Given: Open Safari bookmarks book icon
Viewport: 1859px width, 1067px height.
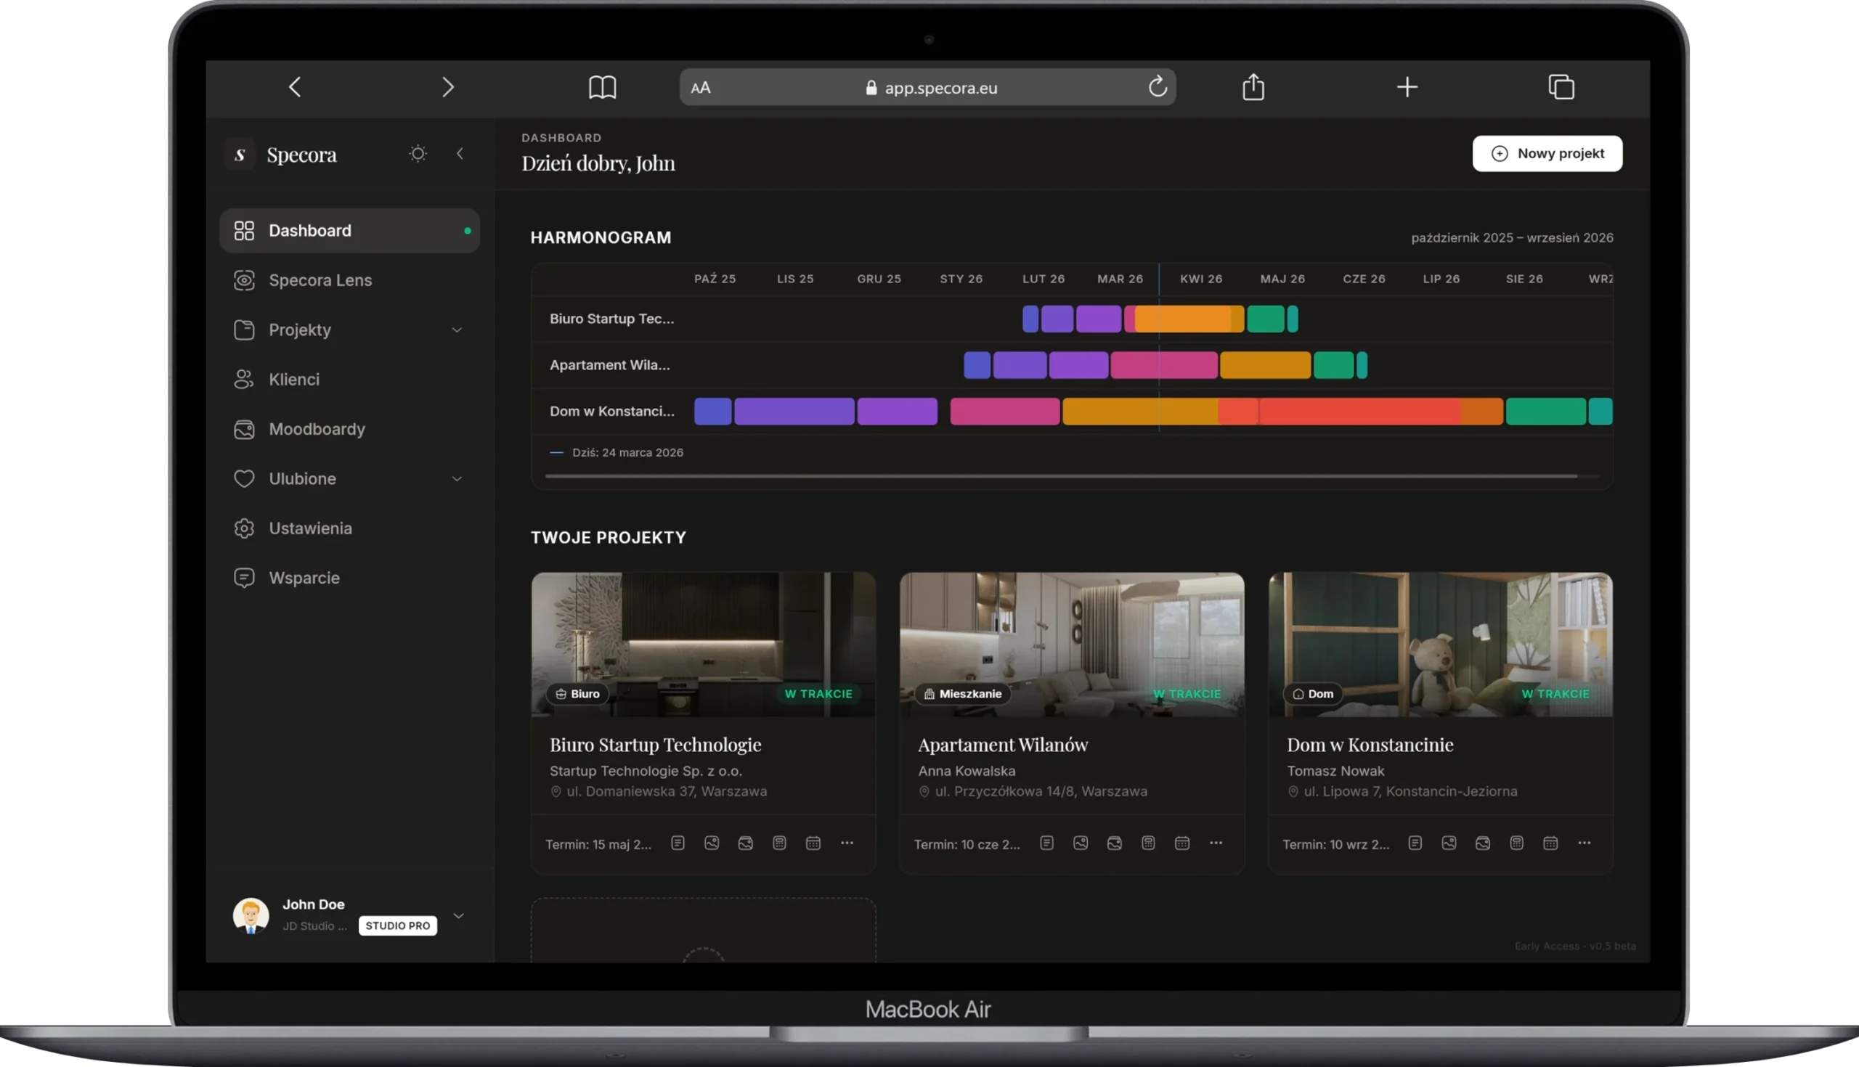Looking at the screenshot, I should (x=603, y=87).
